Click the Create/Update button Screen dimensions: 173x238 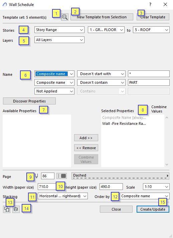153,209
